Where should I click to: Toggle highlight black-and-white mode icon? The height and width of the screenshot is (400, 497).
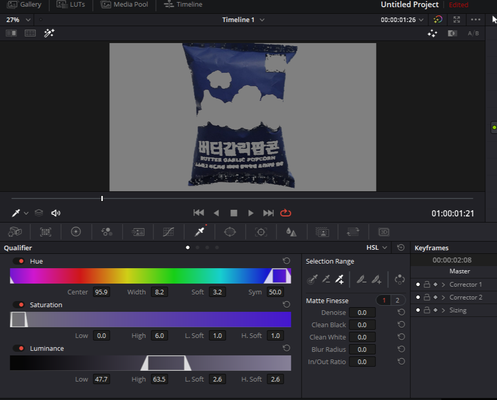click(452, 33)
